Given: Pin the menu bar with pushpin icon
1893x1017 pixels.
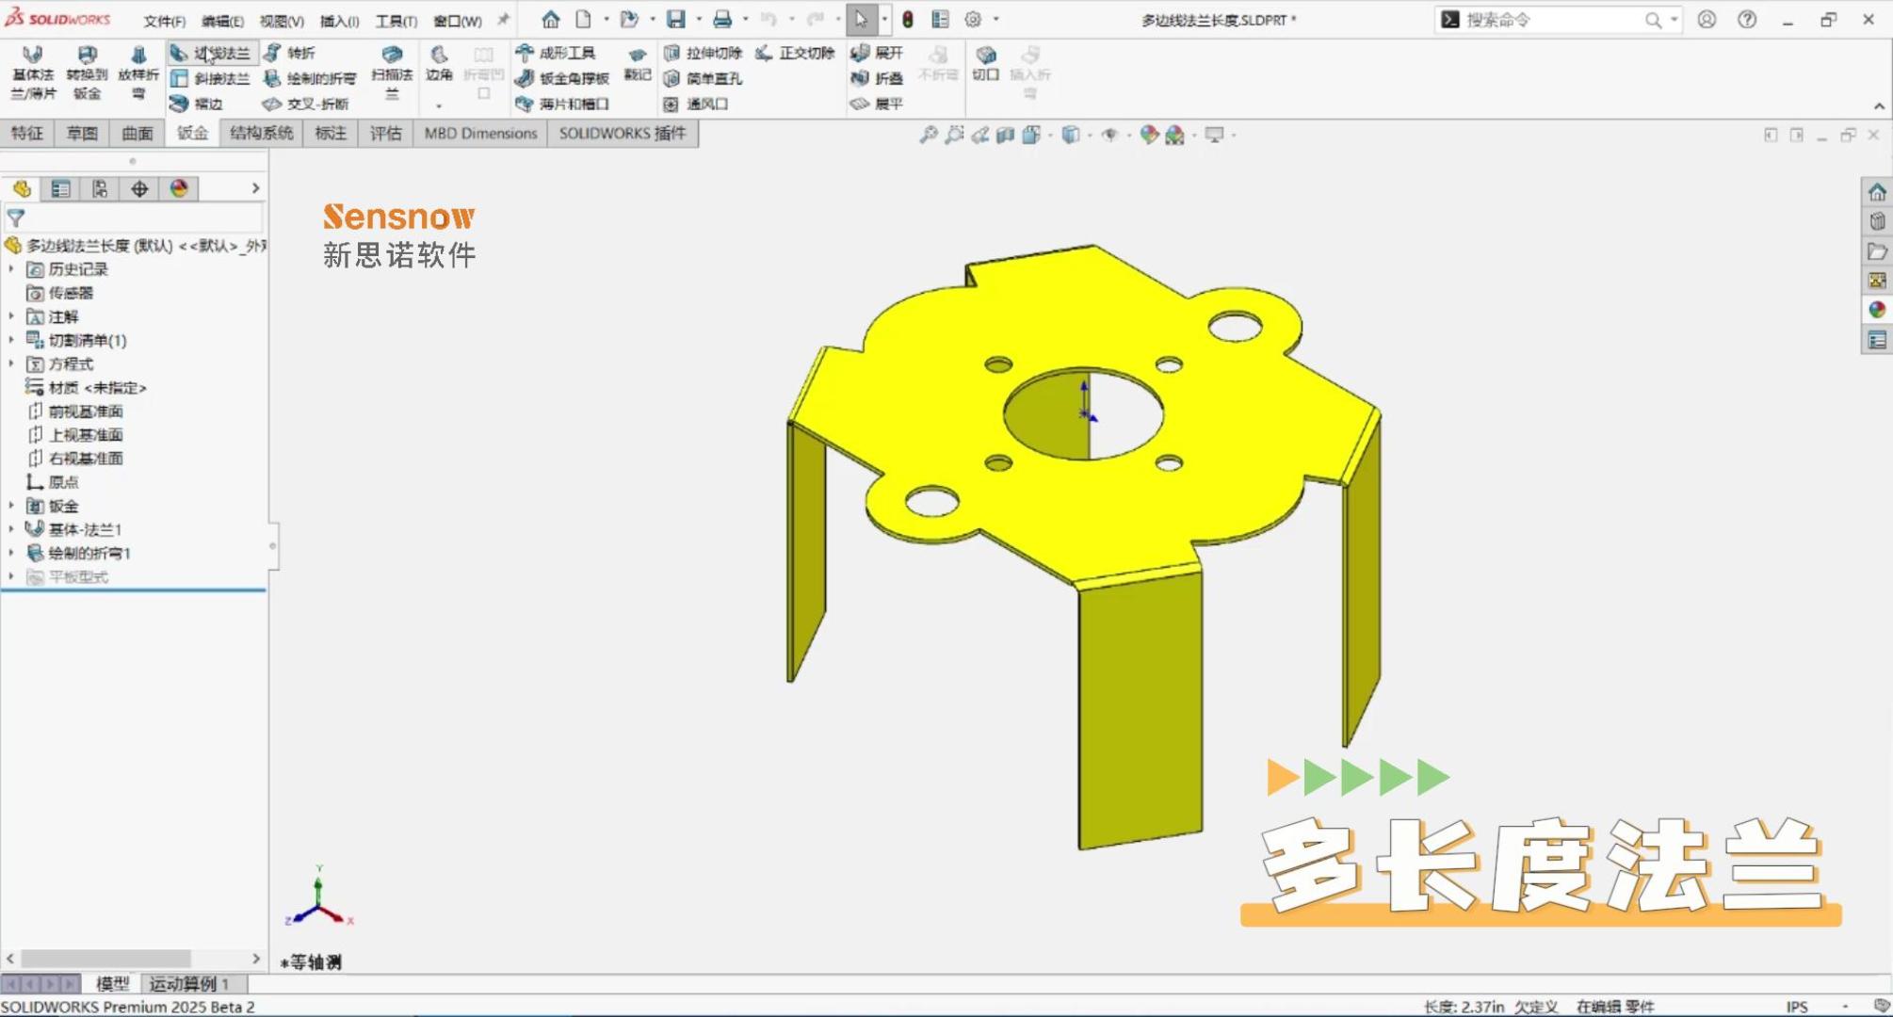Looking at the screenshot, I should (x=503, y=20).
